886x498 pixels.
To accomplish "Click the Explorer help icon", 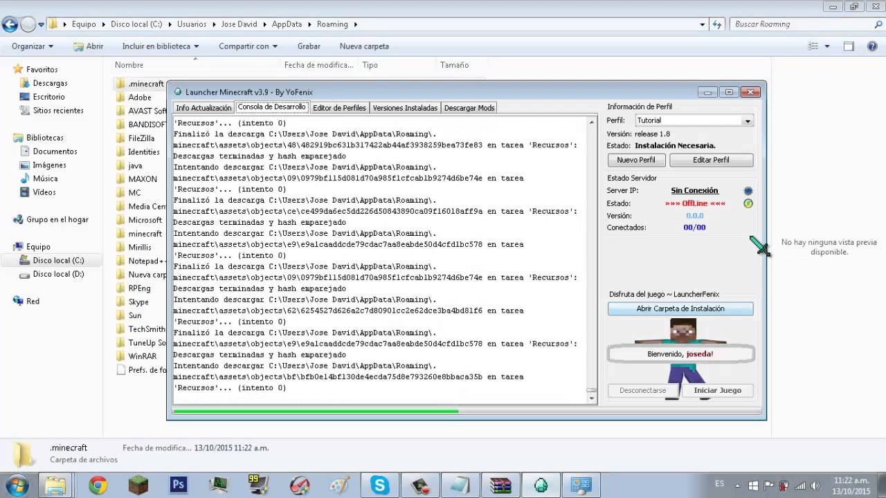I will tap(872, 46).
